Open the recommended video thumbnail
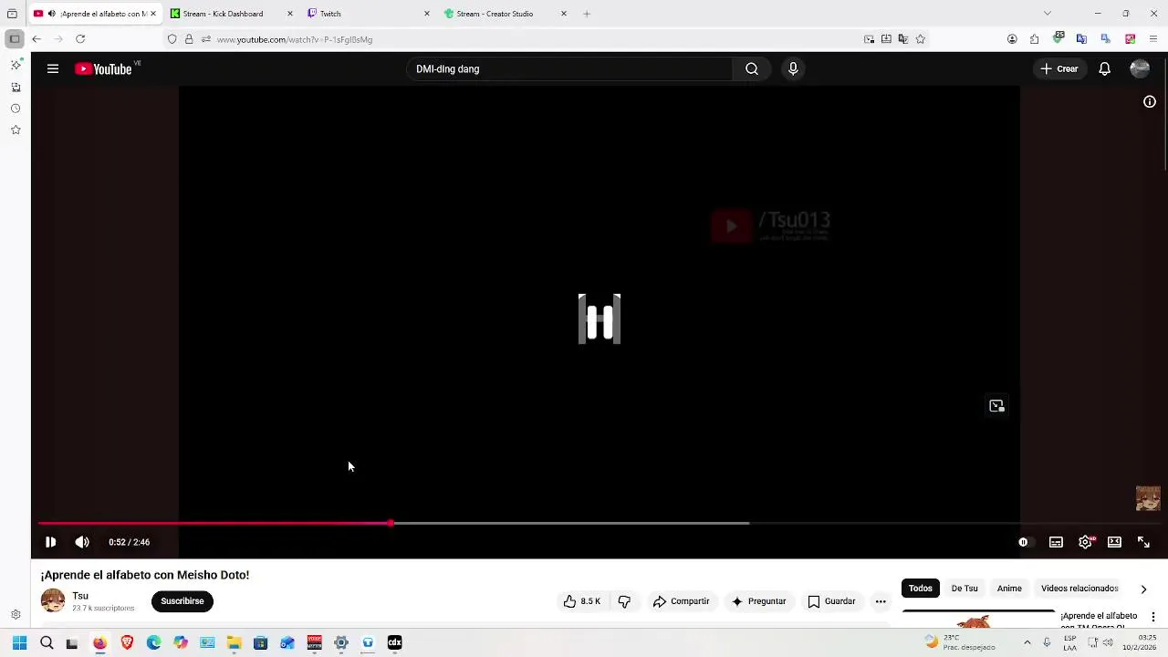1168x657 pixels. point(978,620)
